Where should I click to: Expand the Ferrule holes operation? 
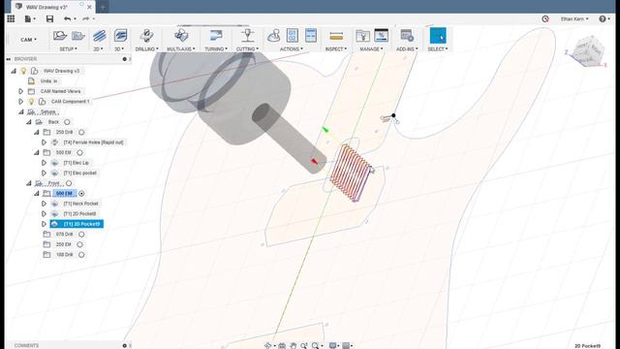44,143
